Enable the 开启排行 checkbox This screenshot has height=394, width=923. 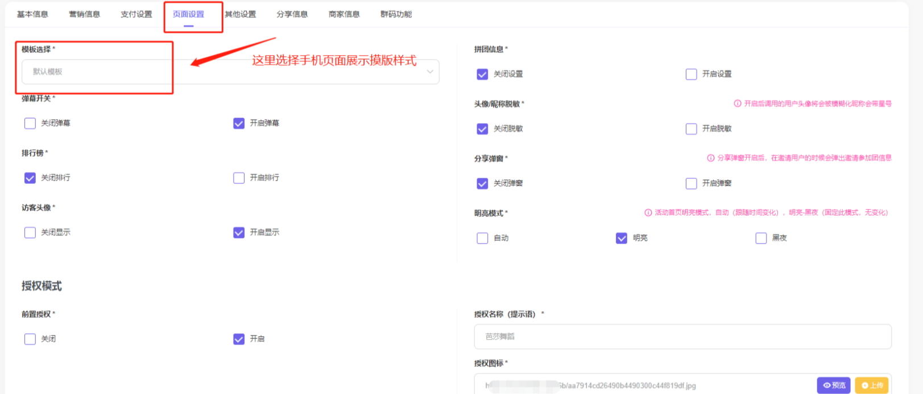click(x=239, y=178)
